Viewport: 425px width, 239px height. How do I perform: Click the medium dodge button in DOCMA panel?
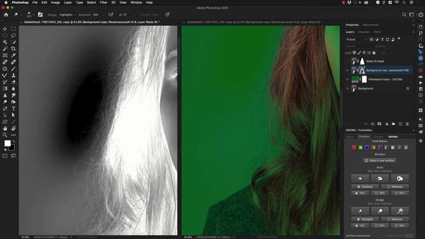click(380, 211)
